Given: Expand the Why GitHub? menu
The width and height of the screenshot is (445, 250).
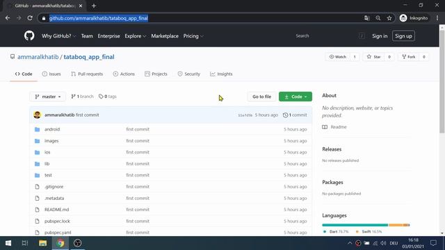Looking at the screenshot, I should [58, 36].
